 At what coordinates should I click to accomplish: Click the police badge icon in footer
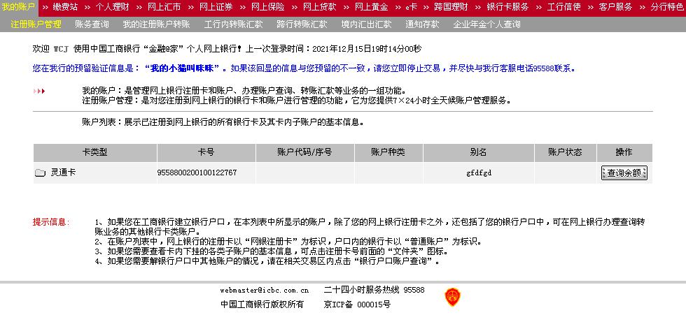452,297
